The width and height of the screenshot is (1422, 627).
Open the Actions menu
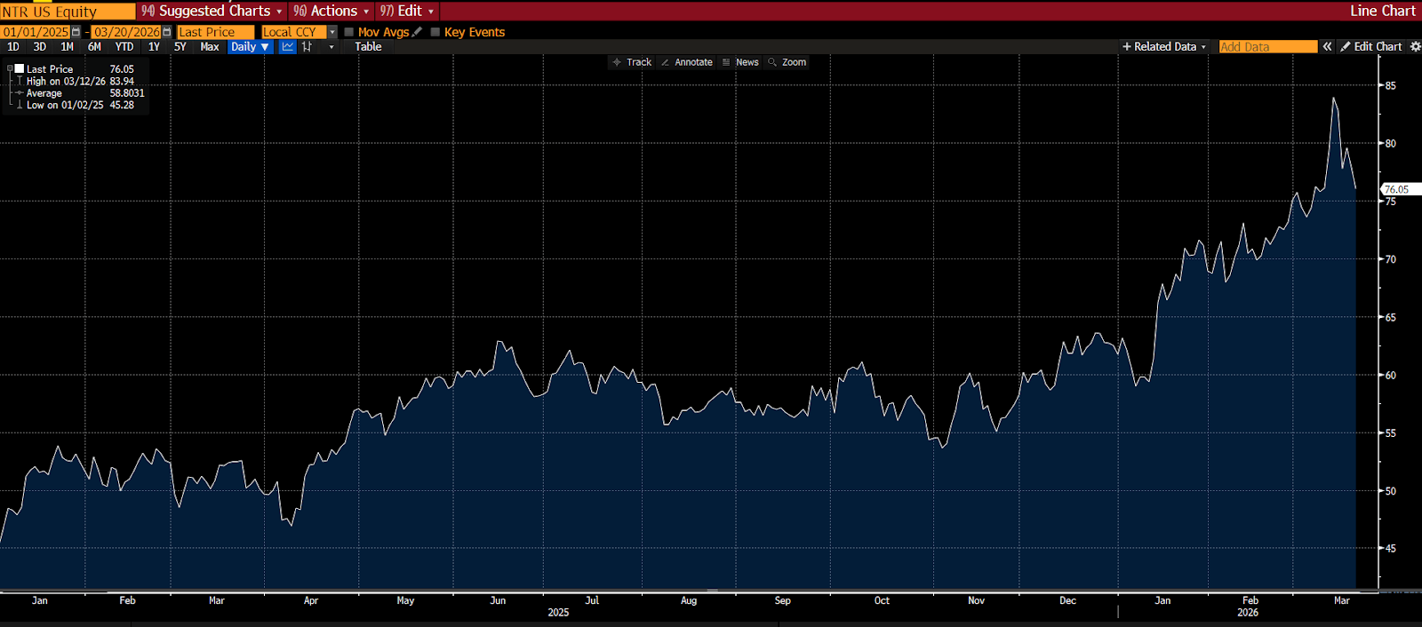point(331,11)
